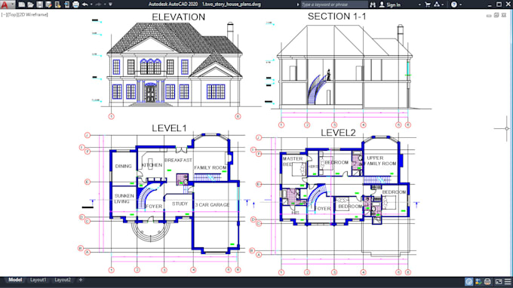The height and width of the screenshot is (288, 513).
Task: Click the FOYER label in Level1 plan
Action: tap(155, 207)
